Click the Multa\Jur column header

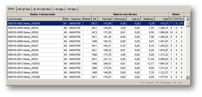(x=148, y=19)
